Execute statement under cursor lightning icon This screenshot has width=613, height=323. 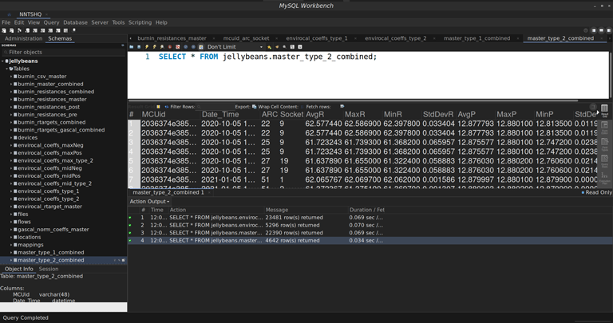tap(154, 47)
